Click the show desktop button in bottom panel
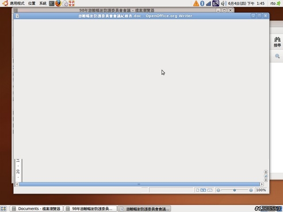This screenshot has width=283, height=212. click(4, 209)
